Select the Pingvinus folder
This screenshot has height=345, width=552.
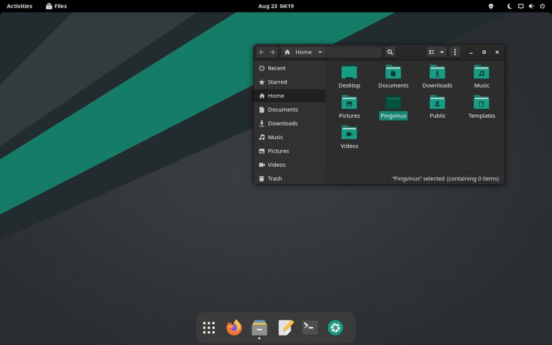click(393, 107)
